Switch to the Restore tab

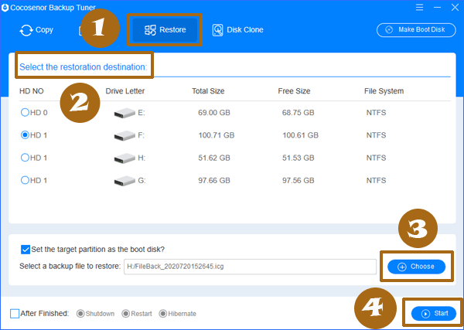(165, 30)
